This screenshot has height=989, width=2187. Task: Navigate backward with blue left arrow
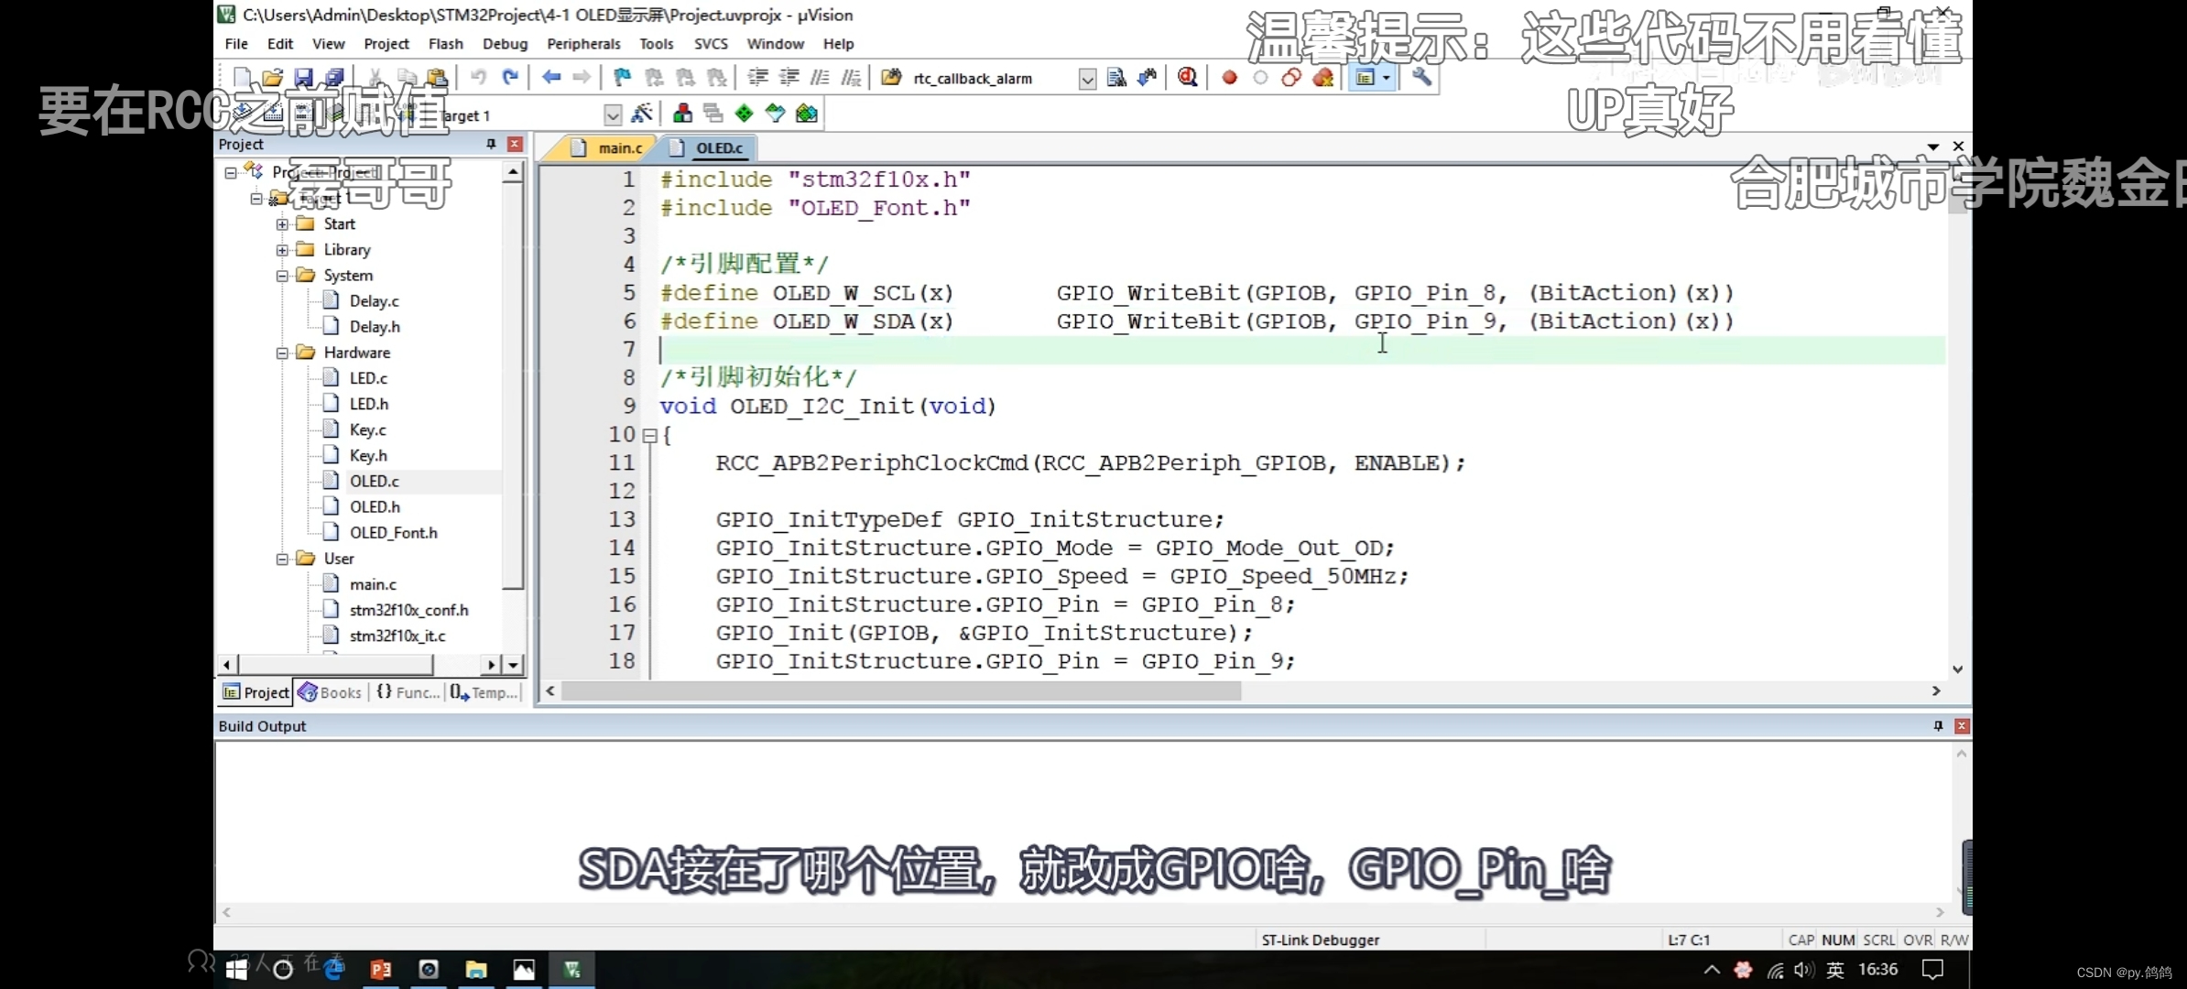coord(551,78)
